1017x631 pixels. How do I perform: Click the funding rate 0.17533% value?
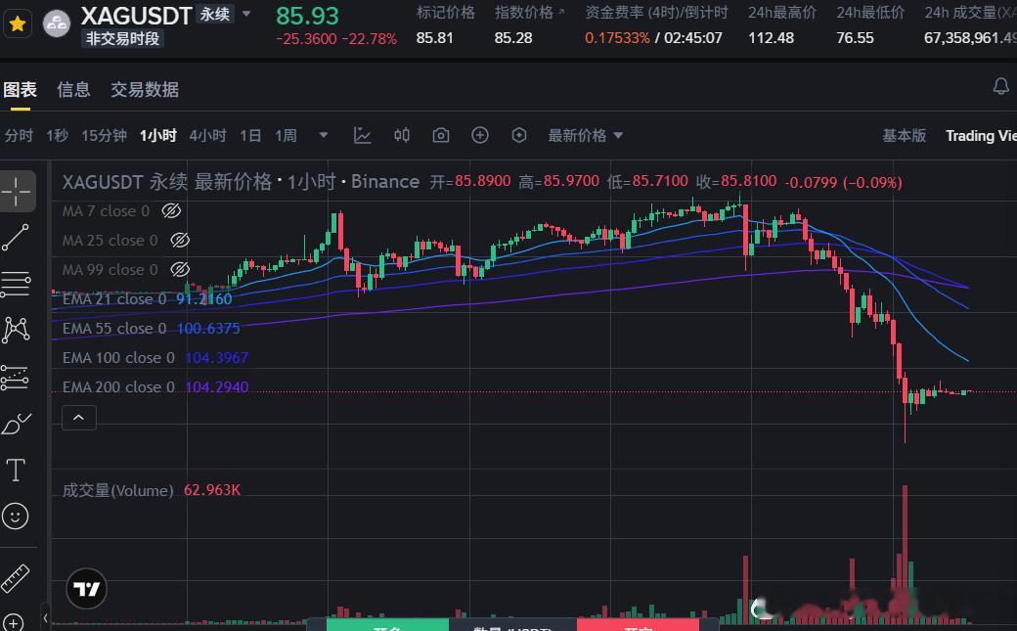click(617, 38)
